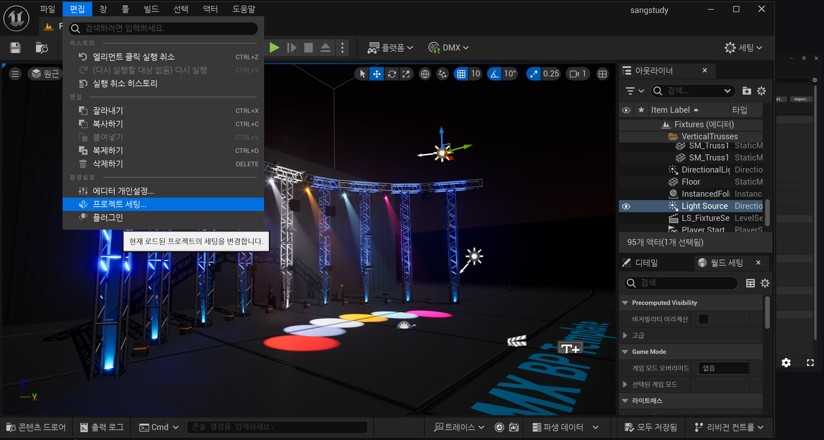Open the Perspective view mode dropdown
The image size is (824, 440).
click(45, 74)
